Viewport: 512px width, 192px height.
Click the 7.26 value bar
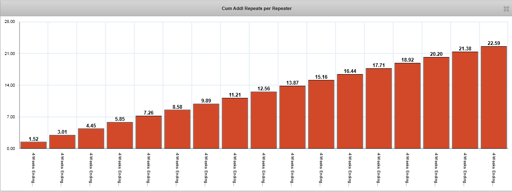tap(148, 132)
